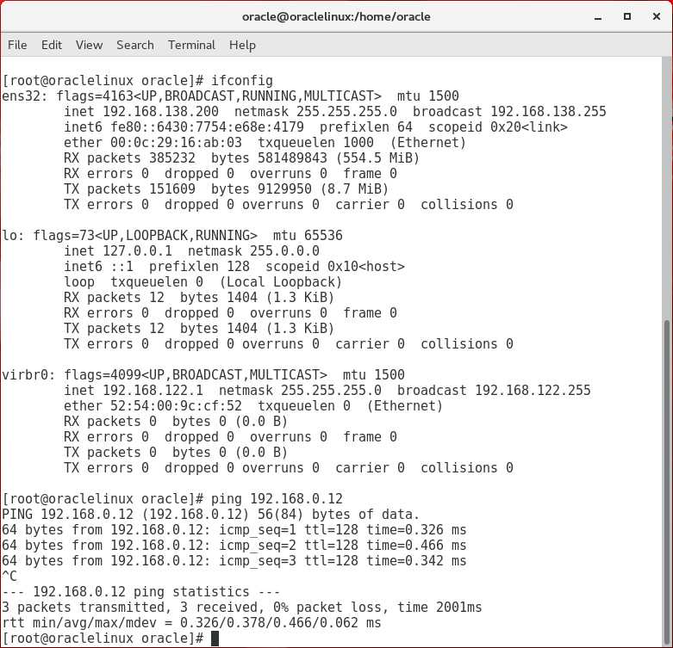Click the txqueuelen 1000 text
The image size is (673, 648).
[x=315, y=142]
